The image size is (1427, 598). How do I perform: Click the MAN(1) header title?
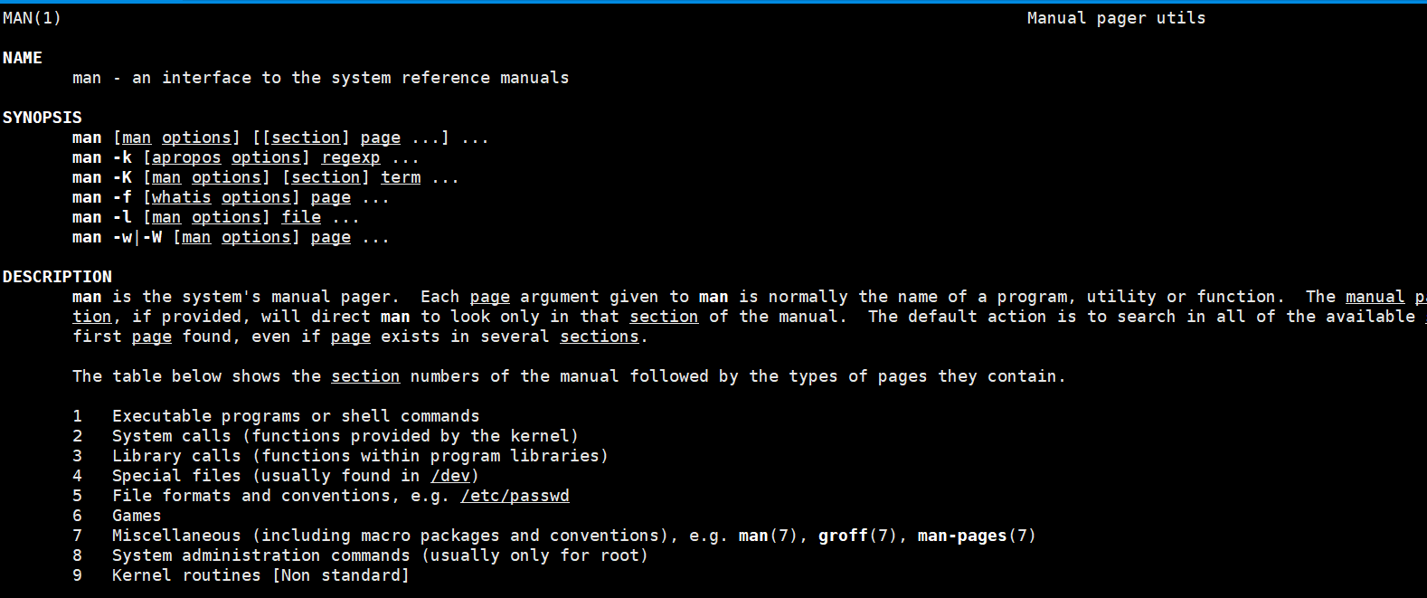(x=32, y=18)
